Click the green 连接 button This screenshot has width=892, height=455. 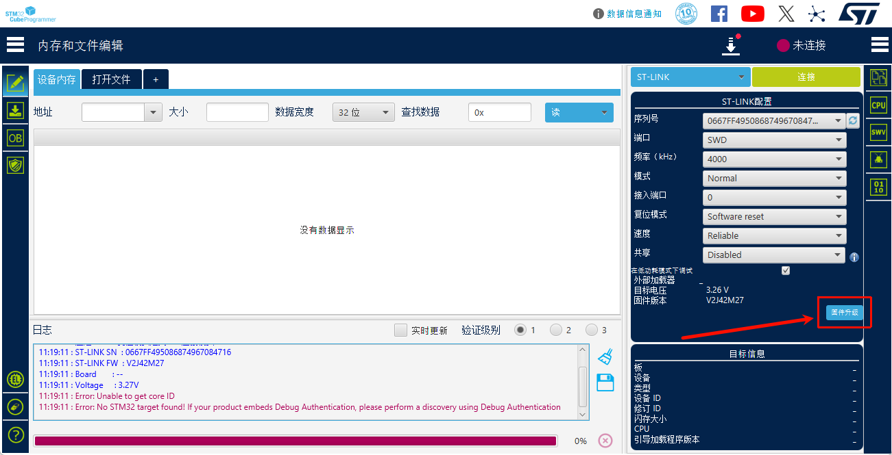[806, 77]
